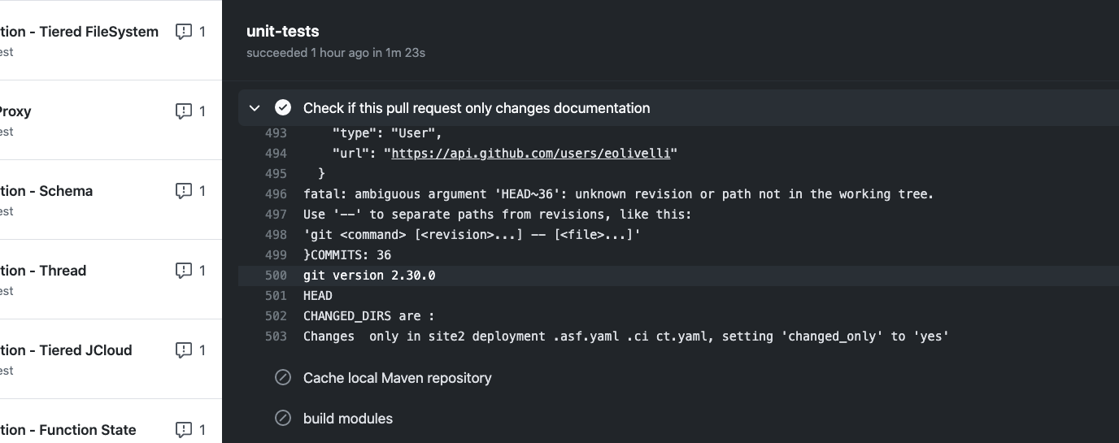Click skipped icon beside build modules

(283, 419)
